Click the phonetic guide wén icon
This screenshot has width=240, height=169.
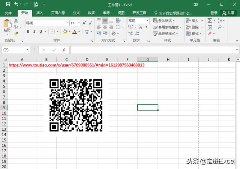click(x=87, y=32)
